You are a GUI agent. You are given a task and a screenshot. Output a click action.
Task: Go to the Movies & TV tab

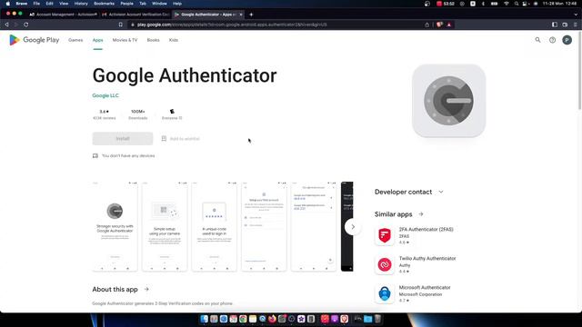[125, 40]
